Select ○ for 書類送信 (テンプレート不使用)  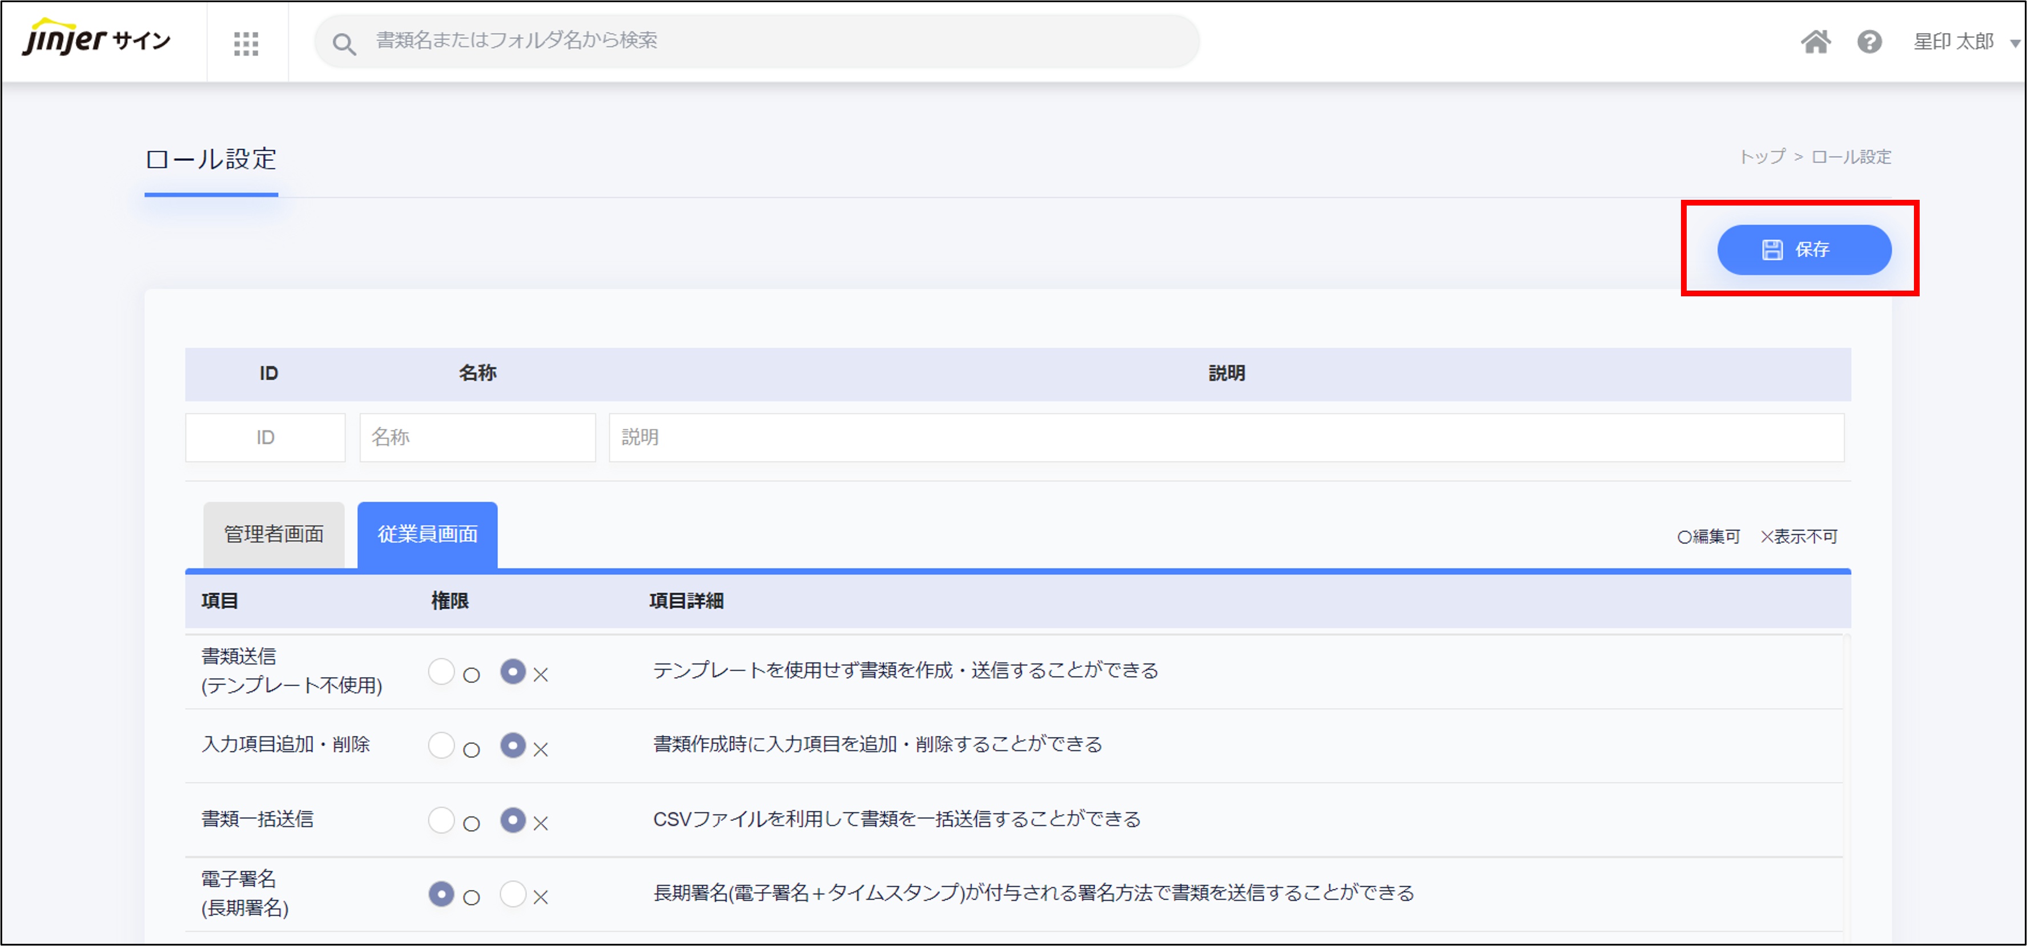[441, 671]
